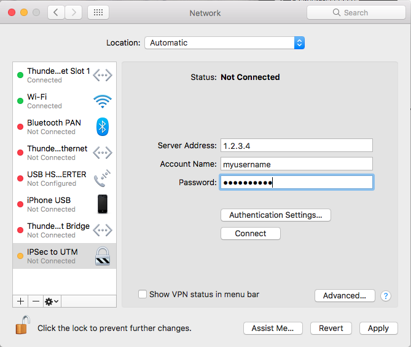Viewport: 411px width, 347px height.
Task: Open Advanced settings
Action: (345, 295)
